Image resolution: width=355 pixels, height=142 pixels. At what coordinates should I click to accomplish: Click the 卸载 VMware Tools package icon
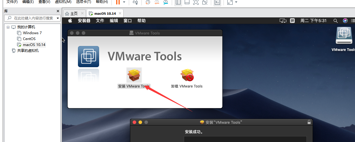[187, 75]
